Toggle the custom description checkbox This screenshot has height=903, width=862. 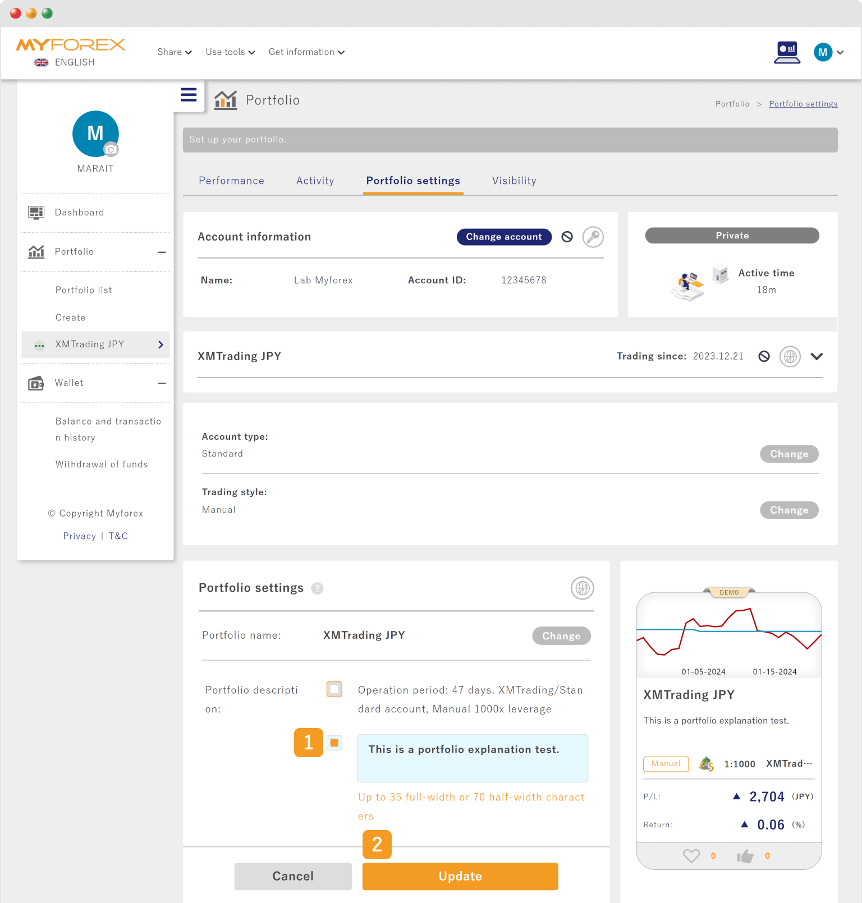[x=334, y=743]
